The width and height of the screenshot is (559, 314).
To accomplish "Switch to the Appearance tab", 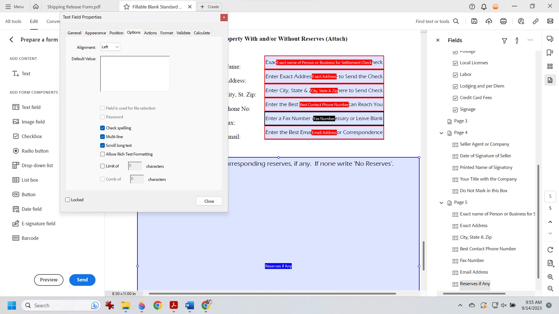I will 95,33.
